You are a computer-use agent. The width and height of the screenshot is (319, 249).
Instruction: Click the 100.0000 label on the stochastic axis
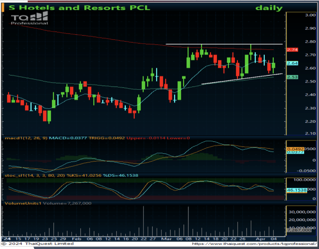(x=305, y=180)
